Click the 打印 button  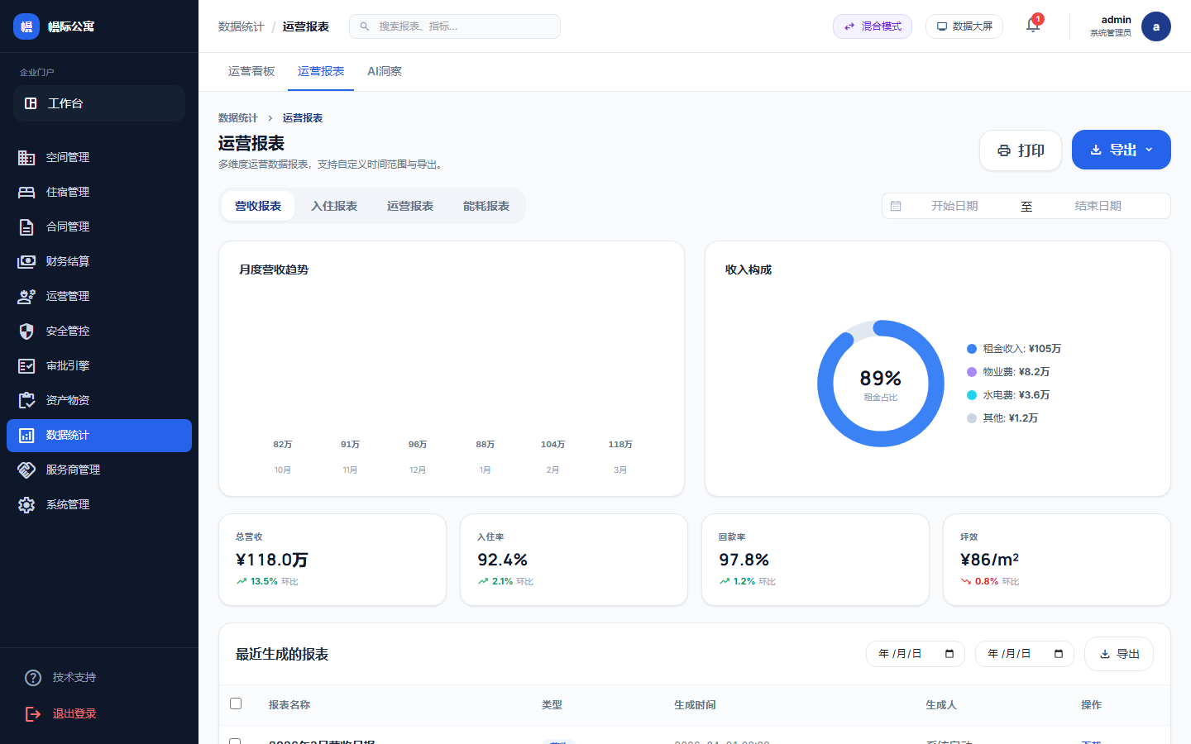(x=1020, y=150)
